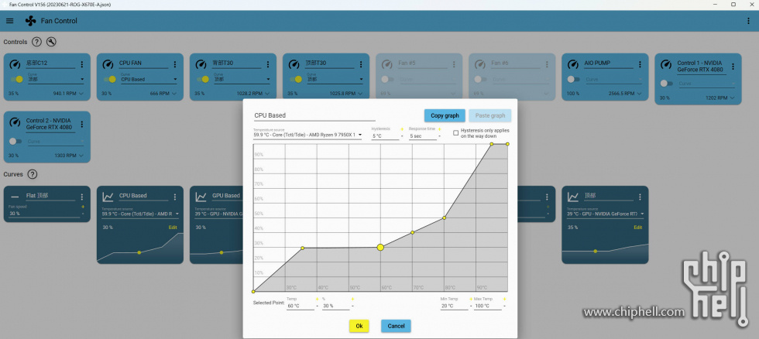Open the Control 1 NVIDIA card options menu
Image resolution: width=759 pixels, height=339 pixels.
733,67
